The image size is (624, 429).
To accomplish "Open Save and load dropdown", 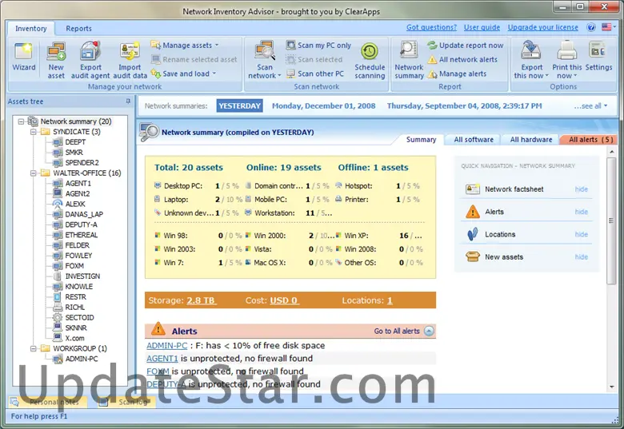I will click(x=184, y=73).
